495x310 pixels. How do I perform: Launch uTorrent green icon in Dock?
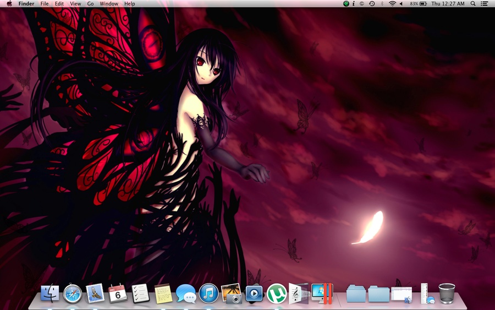(277, 293)
